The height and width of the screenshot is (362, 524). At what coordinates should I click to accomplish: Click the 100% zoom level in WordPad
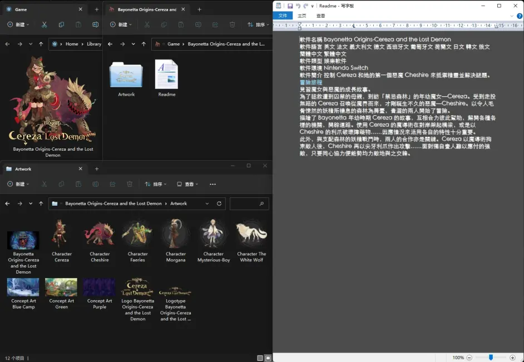tap(458, 358)
